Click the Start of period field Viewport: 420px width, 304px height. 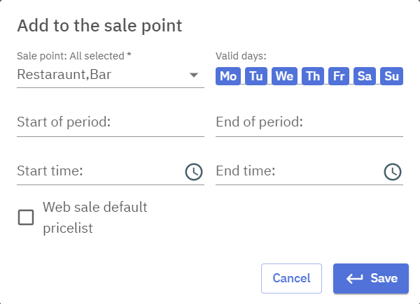[110, 122]
